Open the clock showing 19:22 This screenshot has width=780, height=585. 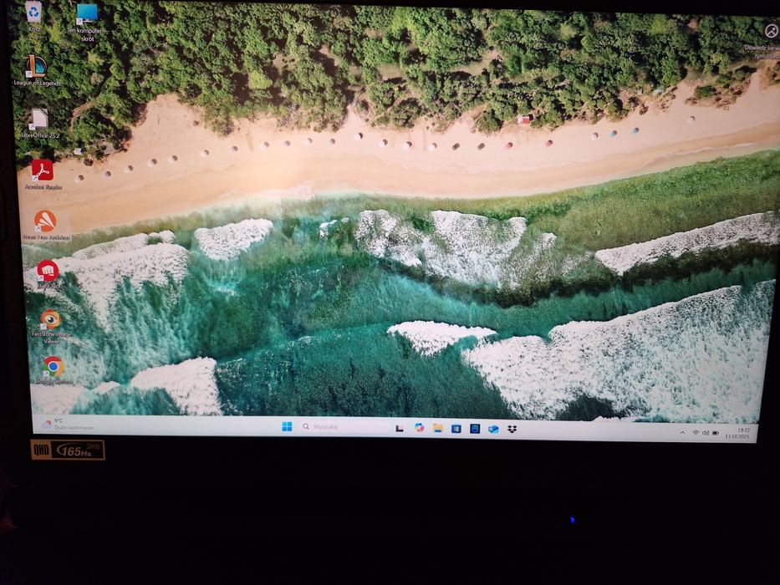(x=737, y=433)
